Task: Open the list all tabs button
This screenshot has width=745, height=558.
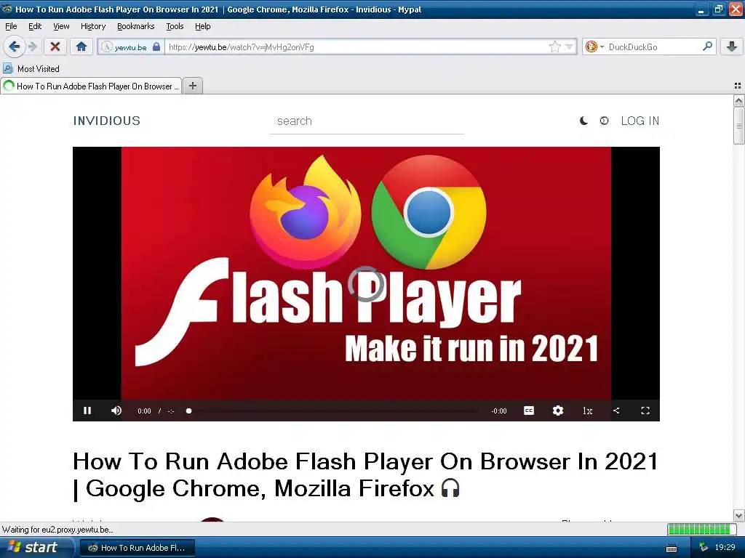Action: (x=738, y=86)
